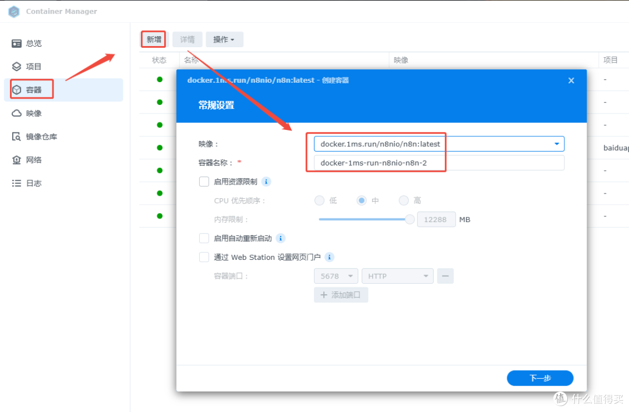Click the 映像 cloud sidebar icon
The width and height of the screenshot is (629, 412).
[16, 113]
